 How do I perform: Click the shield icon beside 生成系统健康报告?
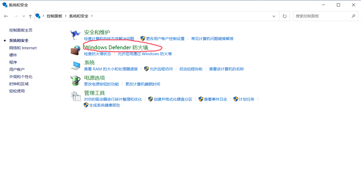pos(86,105)
